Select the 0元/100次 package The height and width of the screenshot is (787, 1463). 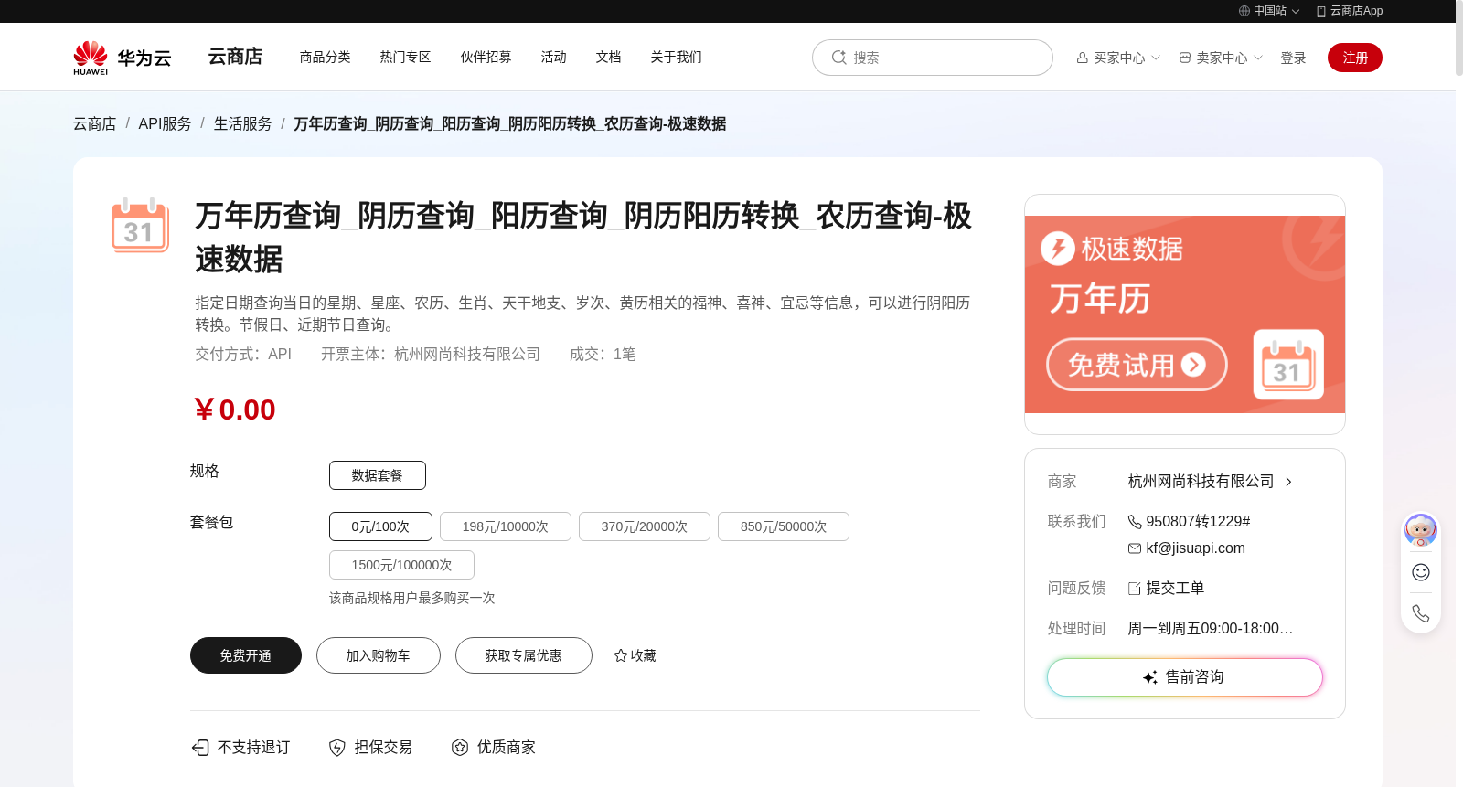[x=380, y=526]
